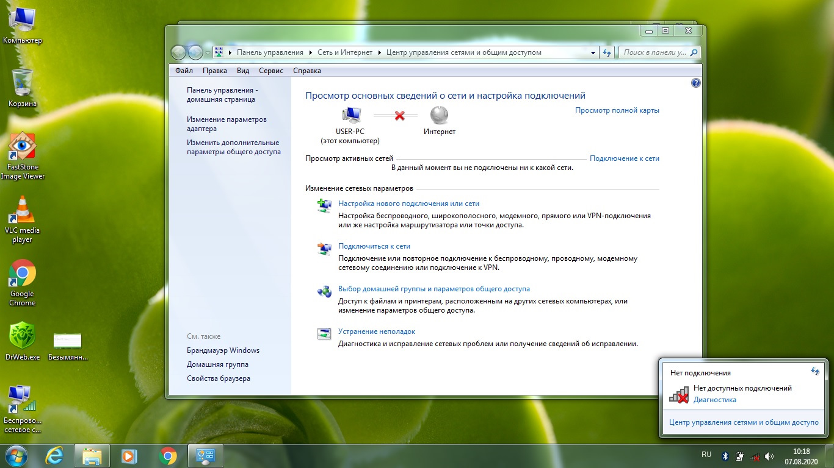Open Центр управления сетями link in flyout
The width and height of the screenshot is (834, 468).
(744, 422)
